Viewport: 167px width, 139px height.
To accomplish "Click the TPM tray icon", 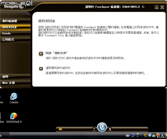I will (154, 135).
